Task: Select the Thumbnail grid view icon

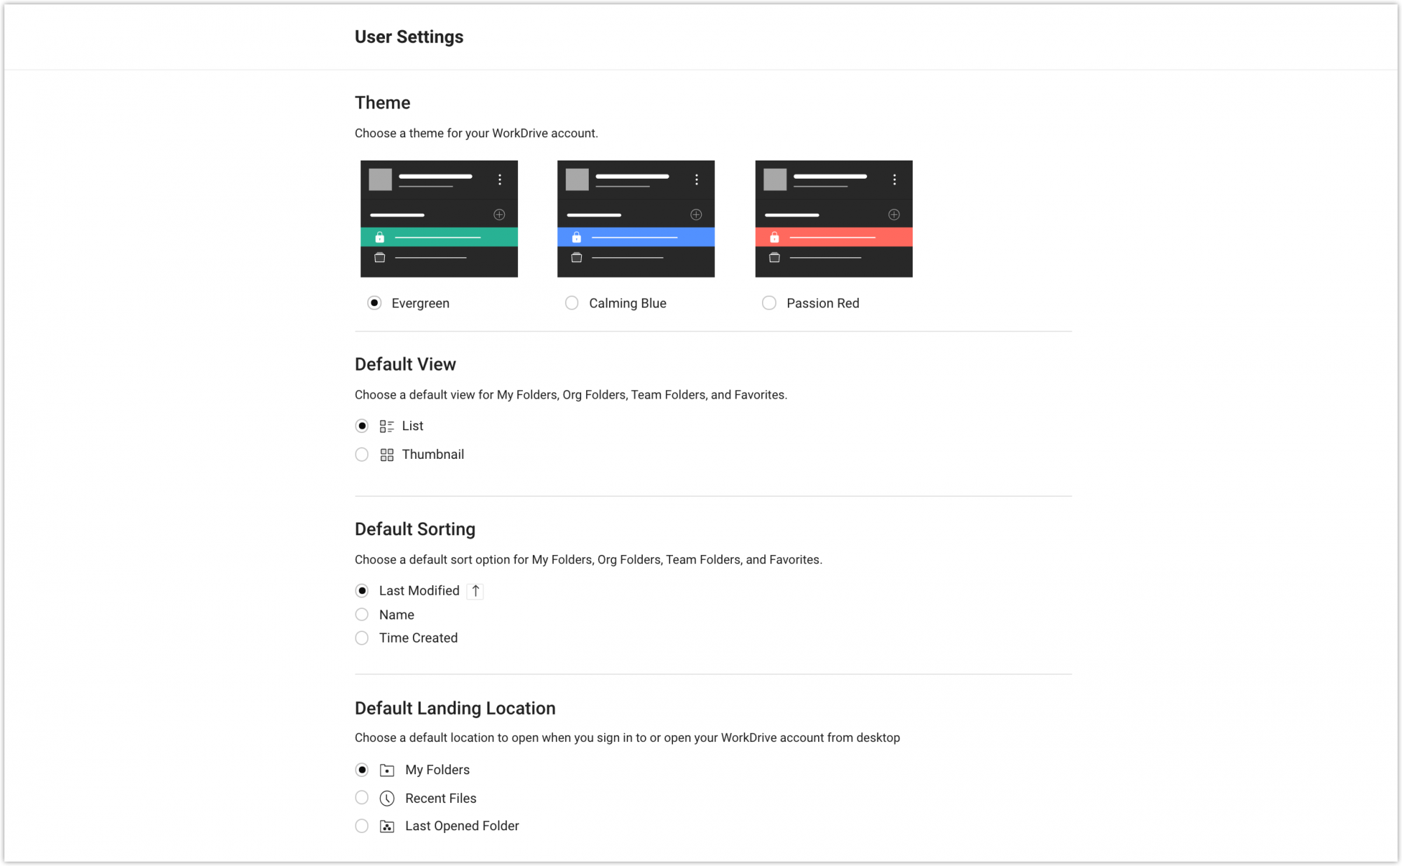Action: coord(387,454)
